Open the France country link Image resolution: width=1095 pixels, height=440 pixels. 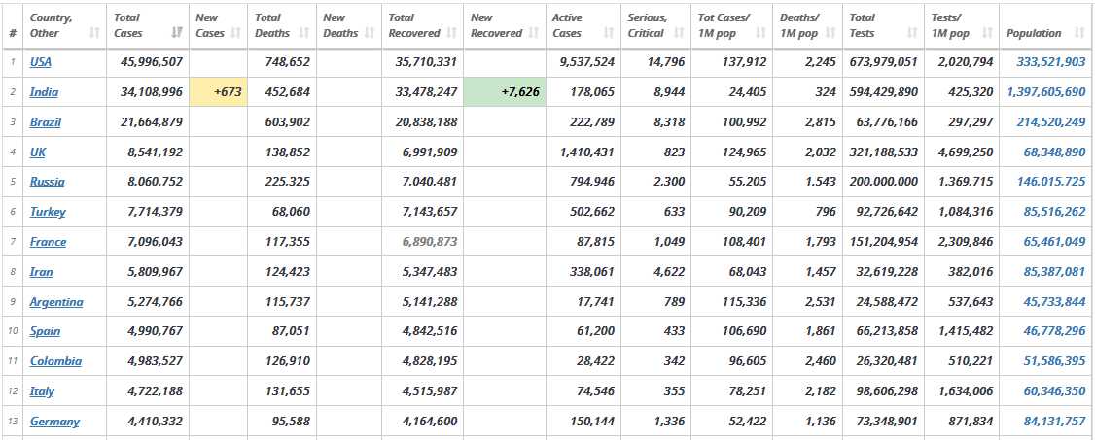point(49,242)
